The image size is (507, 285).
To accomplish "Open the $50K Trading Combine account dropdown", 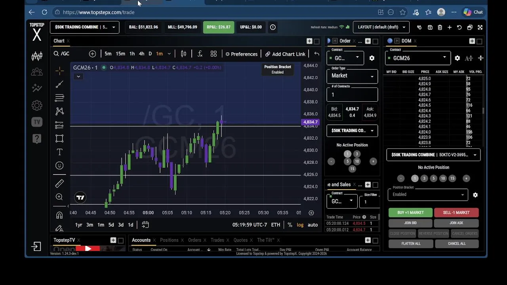I will (84, 27).
